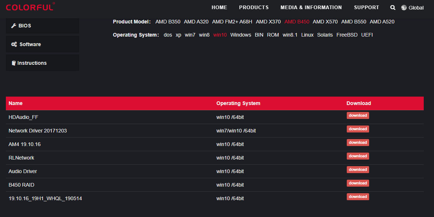Image resolution: width=434 pixels, height=217 pixels.
Task: Select the AMD X570 product model
Action: tap(325, 22)
